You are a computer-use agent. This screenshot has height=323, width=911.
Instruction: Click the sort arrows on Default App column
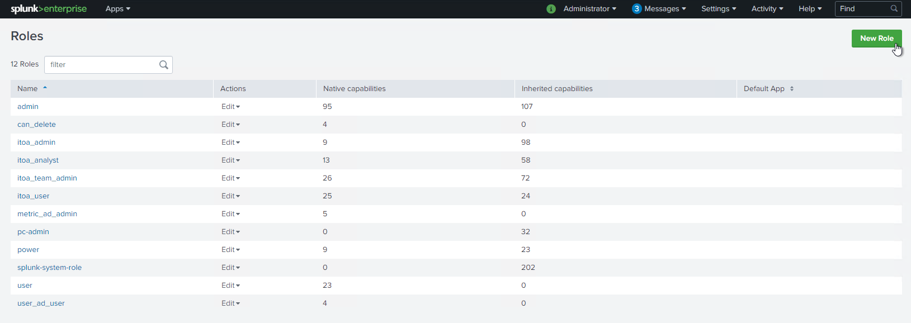click(x=792, y=88)
